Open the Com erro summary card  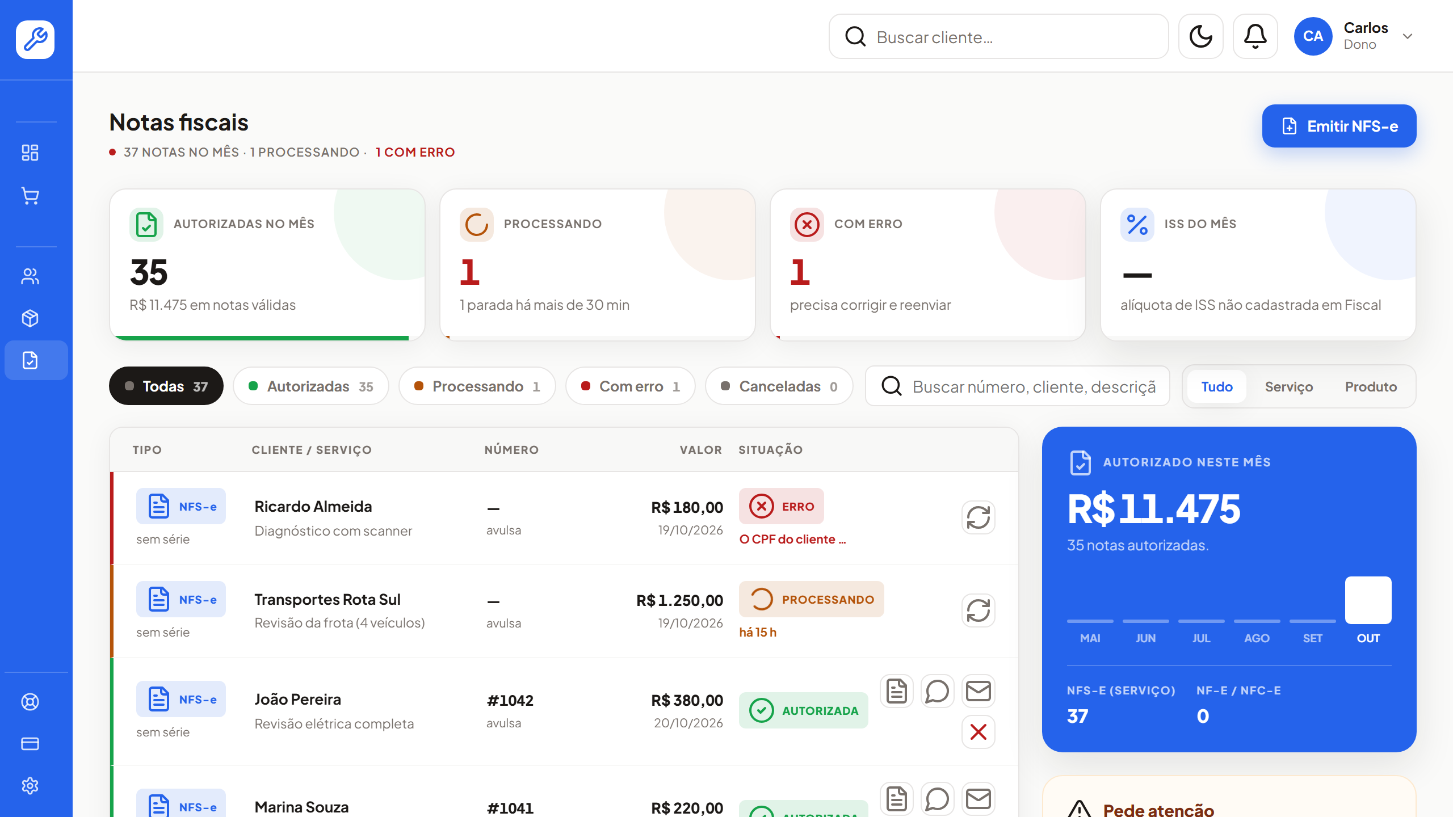click(928, 264)
